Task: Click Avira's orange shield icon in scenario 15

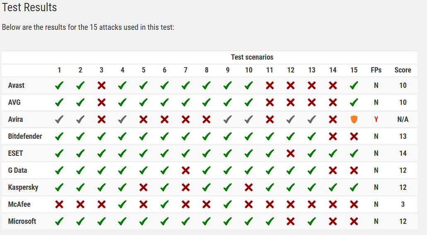Action: click(354, 119)
